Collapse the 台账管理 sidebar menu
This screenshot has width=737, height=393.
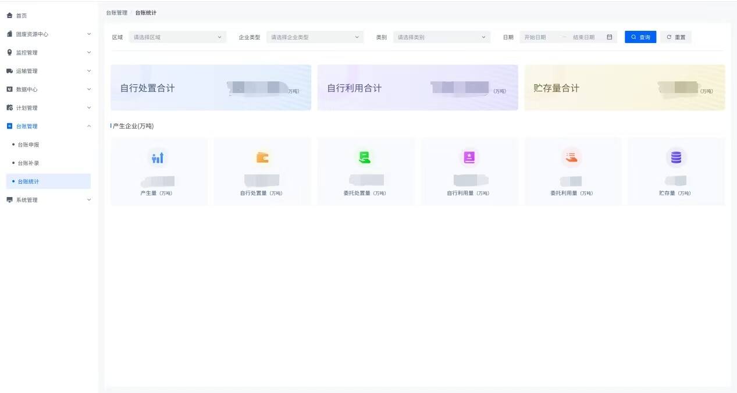pos(48,126)
